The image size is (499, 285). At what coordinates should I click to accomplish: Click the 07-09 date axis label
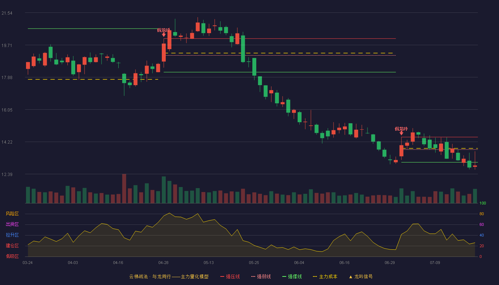[x=435, y=263]
